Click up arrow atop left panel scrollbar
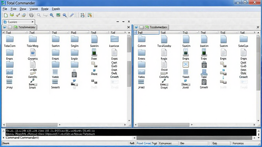The image size is (262, 147). [x=129, y=33]
